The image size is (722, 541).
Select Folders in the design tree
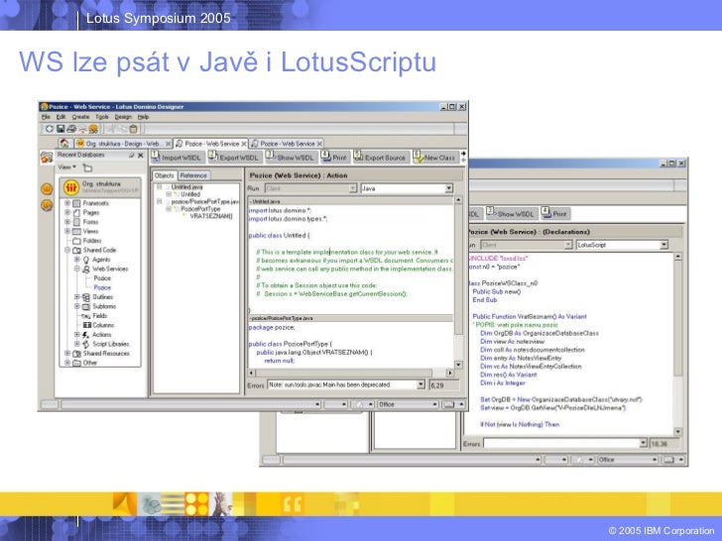click(x=92, y=241)
